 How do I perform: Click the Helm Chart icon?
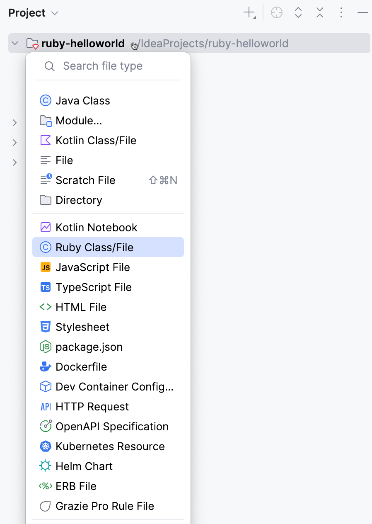46,466
